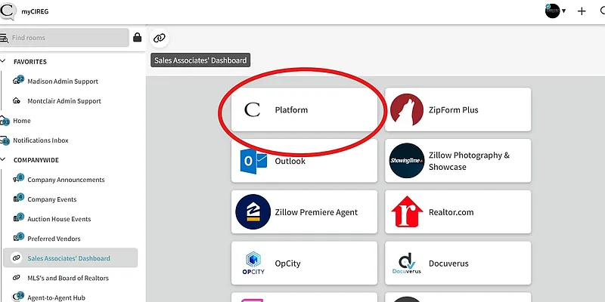Go to Notifications Inbox
Image resolution: width=605 pixels, height=302 pixels.
pos(51,140)
